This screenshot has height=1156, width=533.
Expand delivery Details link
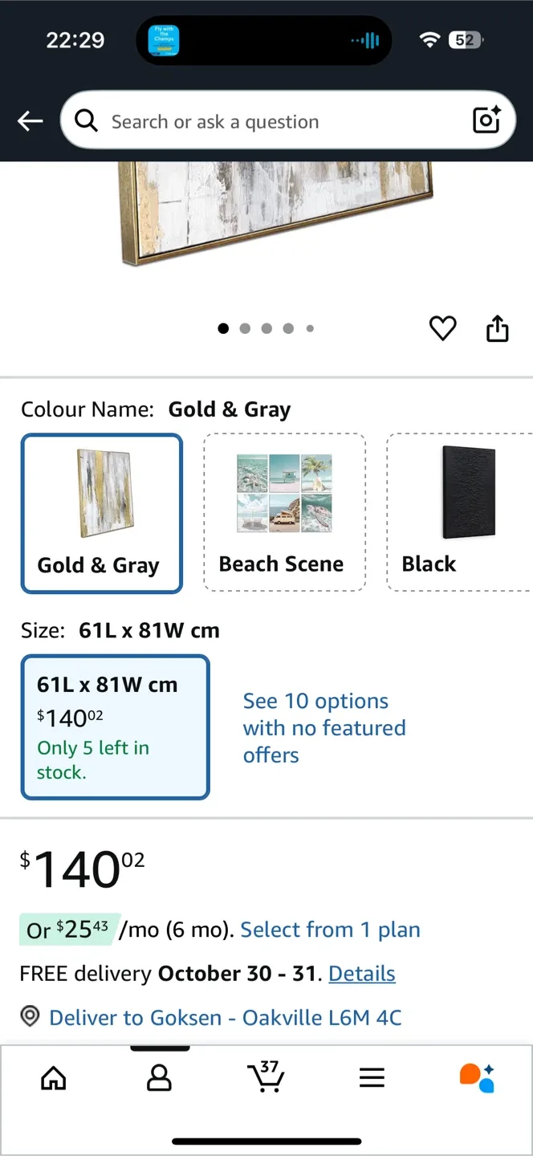point(361,973)
